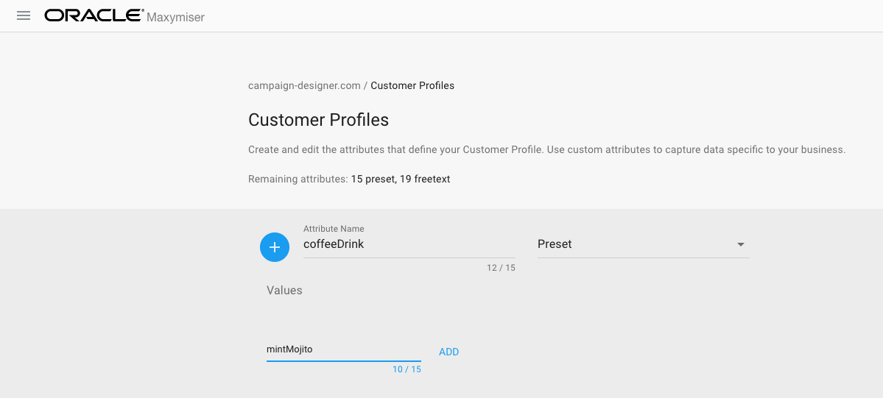Open the Preset attribute type dropdown

633,244
